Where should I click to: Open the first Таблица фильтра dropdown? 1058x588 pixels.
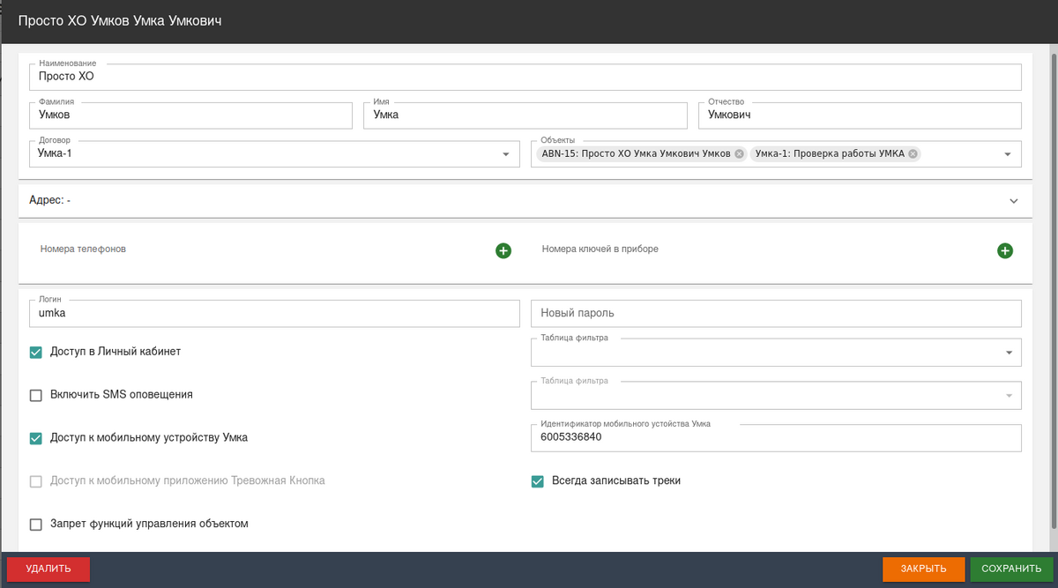(1009, 353)
